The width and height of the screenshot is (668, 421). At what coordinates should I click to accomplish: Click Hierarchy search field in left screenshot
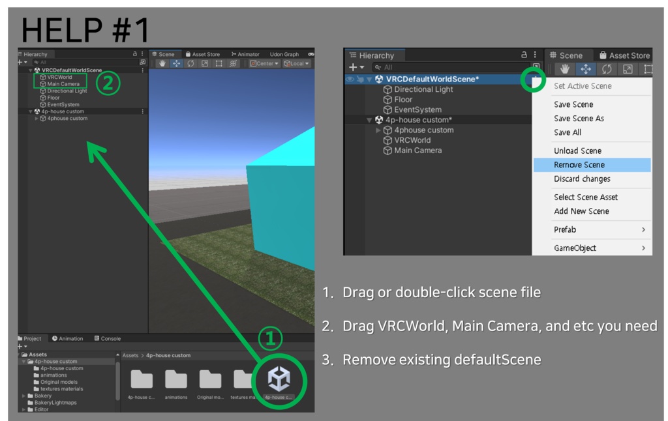(85, 62)
